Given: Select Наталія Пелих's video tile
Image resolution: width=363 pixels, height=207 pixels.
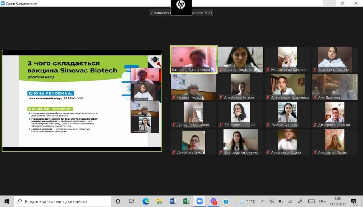Looking at the screenshot, I should tap(194, 87).
